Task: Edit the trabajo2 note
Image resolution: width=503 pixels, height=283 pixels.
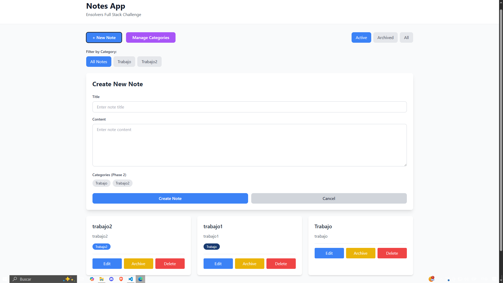Action: (107, 264)
